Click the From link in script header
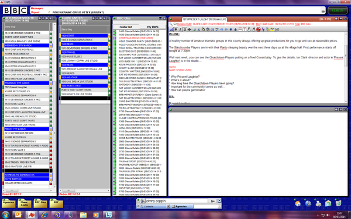 pyautogui.click(x=297, y=24)
